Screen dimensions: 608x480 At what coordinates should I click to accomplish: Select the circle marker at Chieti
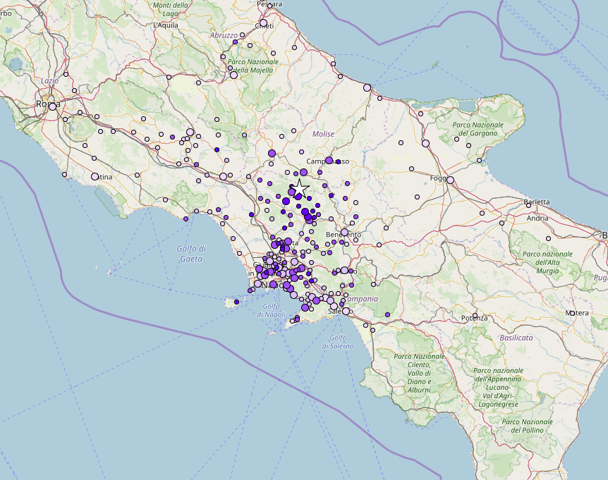point(264,23)
